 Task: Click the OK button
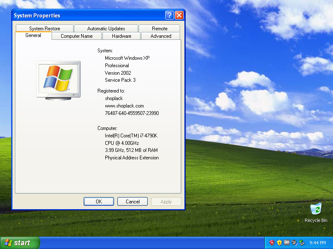(99, 202)
